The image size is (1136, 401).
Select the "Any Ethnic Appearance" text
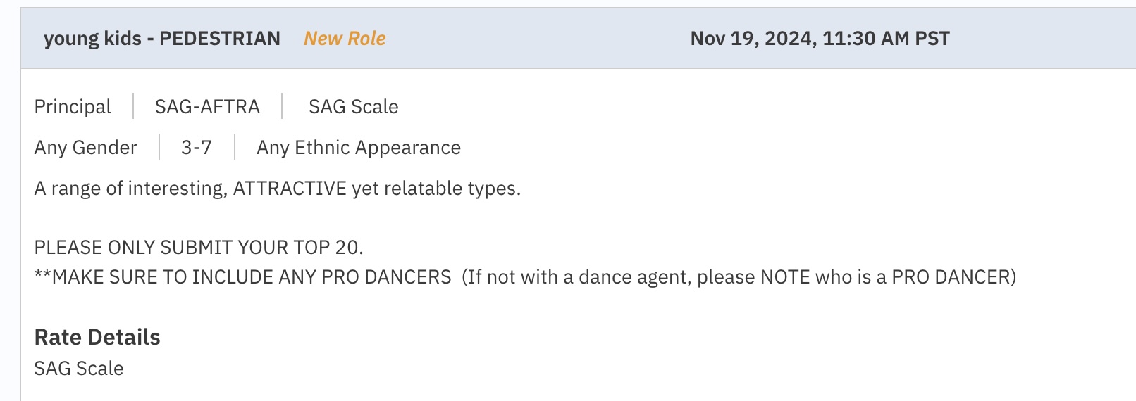[358, 148]
